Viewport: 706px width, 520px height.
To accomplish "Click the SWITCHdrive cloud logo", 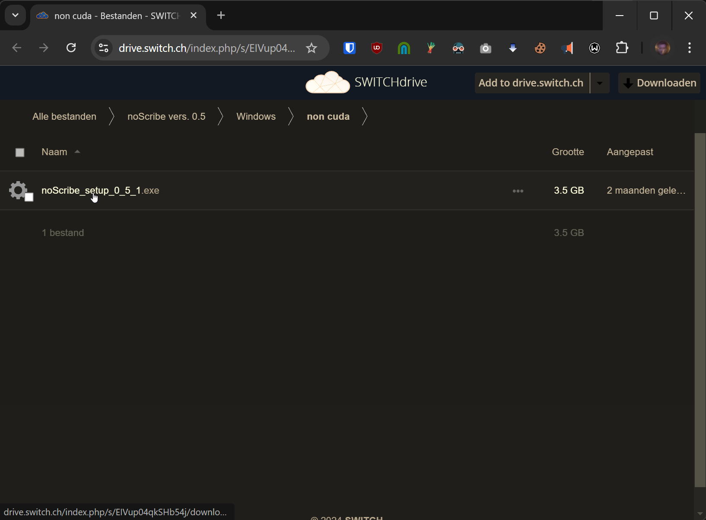I will [328, 82].
